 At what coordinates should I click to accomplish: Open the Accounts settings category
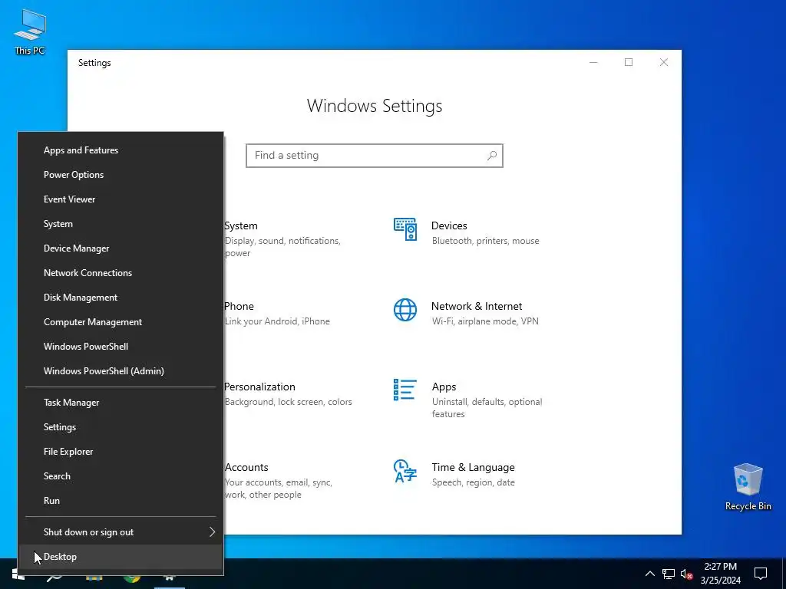pyautogui.click(x=246, y=467)
